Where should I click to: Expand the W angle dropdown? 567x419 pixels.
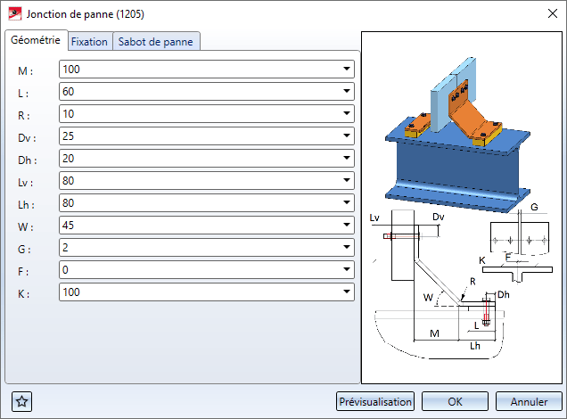click(x=346, y=225)
